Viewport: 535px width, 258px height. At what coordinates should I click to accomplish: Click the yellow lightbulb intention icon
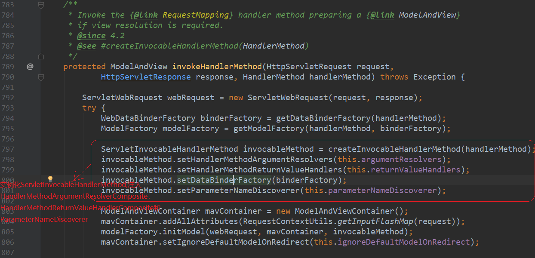[50, 179]
